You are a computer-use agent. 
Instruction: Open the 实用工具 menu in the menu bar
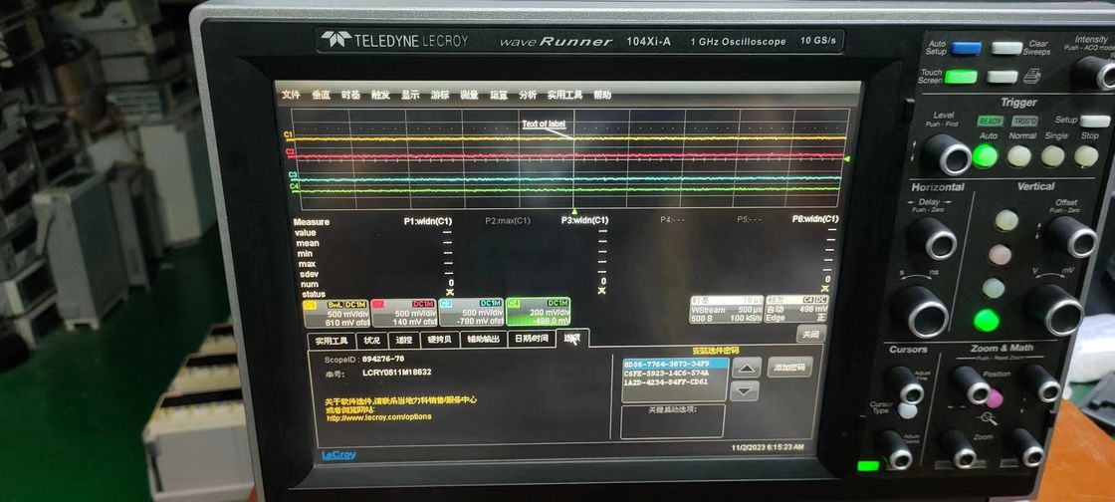pyautogui.click(x=564, y=96)
